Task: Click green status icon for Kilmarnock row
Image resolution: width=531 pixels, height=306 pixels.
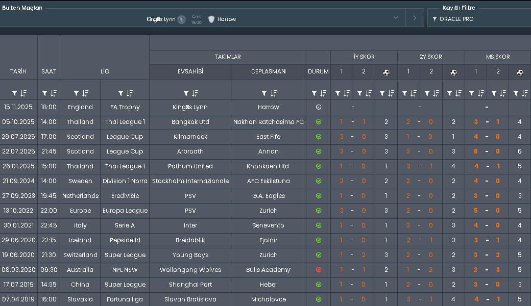Action: click(x=318, y=137)
